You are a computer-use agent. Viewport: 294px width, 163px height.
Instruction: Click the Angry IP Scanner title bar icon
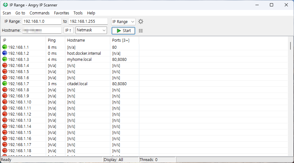5,5
